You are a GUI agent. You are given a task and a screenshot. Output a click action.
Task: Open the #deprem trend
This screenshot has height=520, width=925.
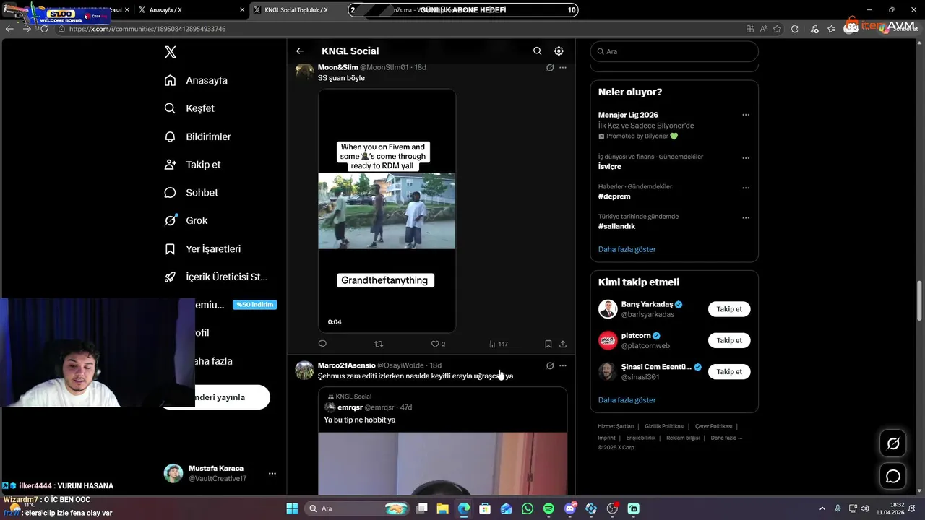click(x=614, y=196)
